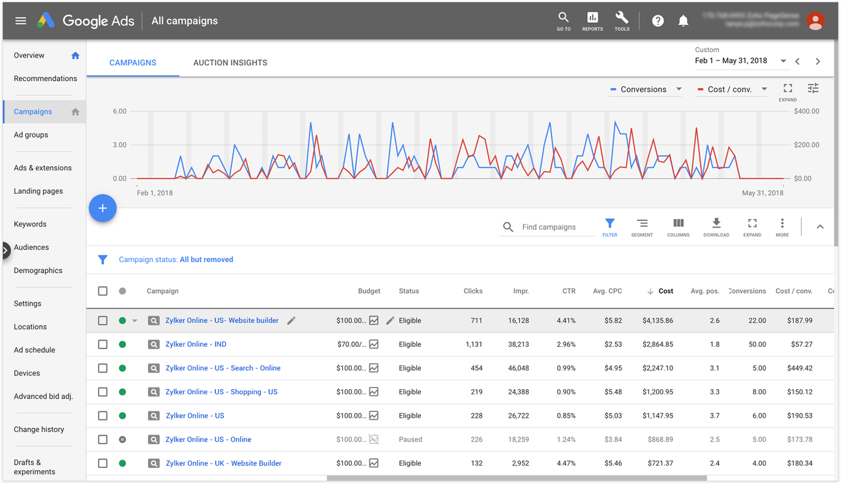Select checkbox for Zylker Online - UK - Website Builder
Viewport: 841px width, 484px height.
(103, 463)
